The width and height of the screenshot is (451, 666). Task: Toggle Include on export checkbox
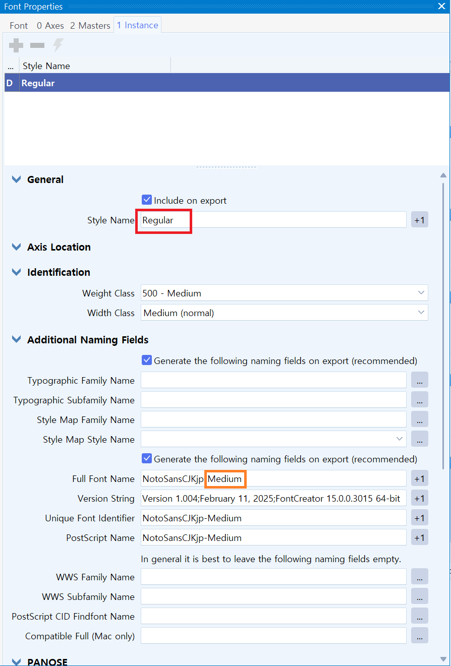tap(147, 200)
